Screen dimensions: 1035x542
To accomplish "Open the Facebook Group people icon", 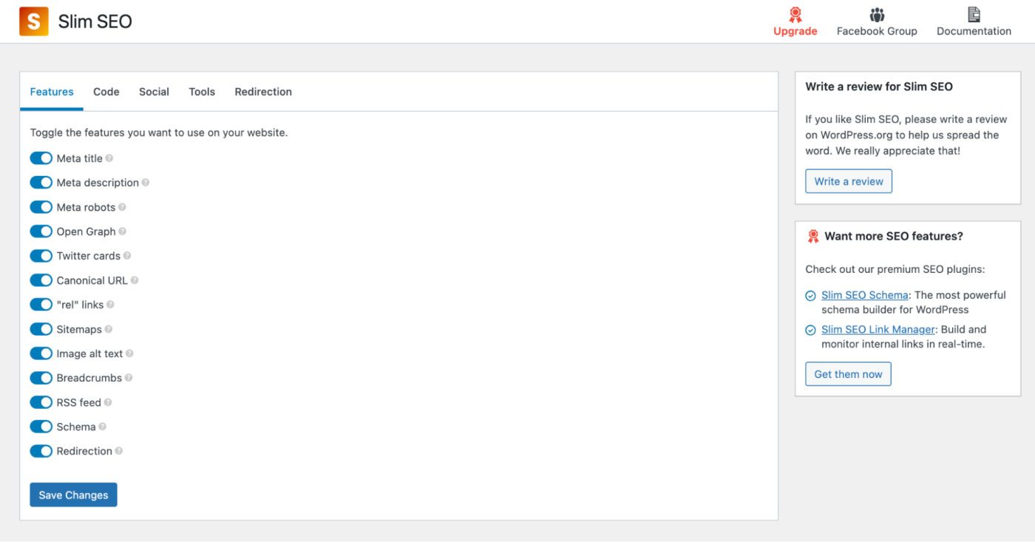I will (x=877, y=15).
